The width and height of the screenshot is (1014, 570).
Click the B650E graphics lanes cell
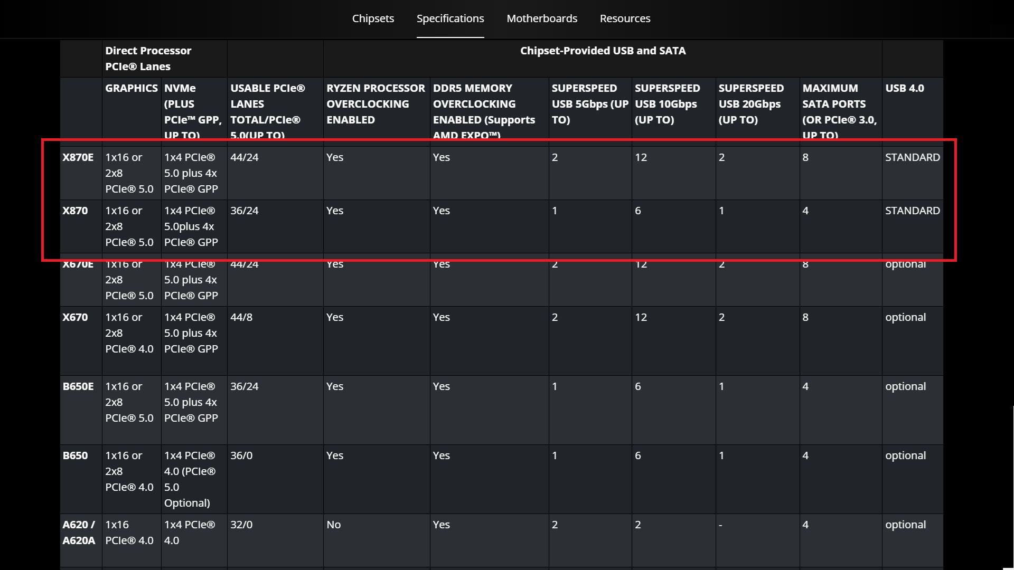coord(129,402)
